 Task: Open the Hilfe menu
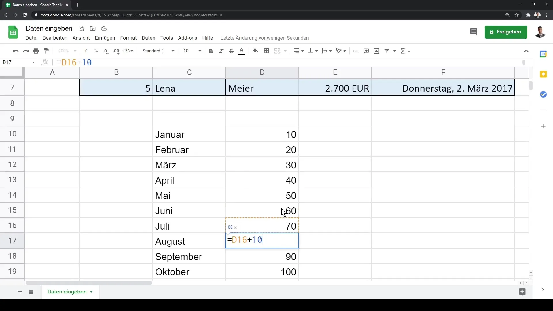click(x=207, y=38)
